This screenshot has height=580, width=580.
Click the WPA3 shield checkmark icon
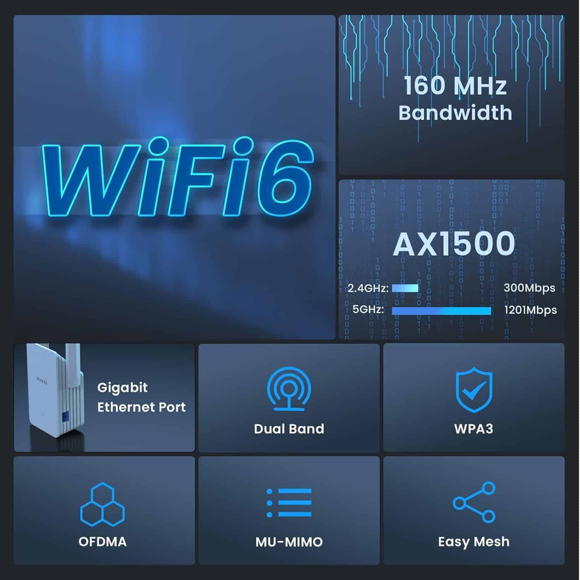[474, 390]
